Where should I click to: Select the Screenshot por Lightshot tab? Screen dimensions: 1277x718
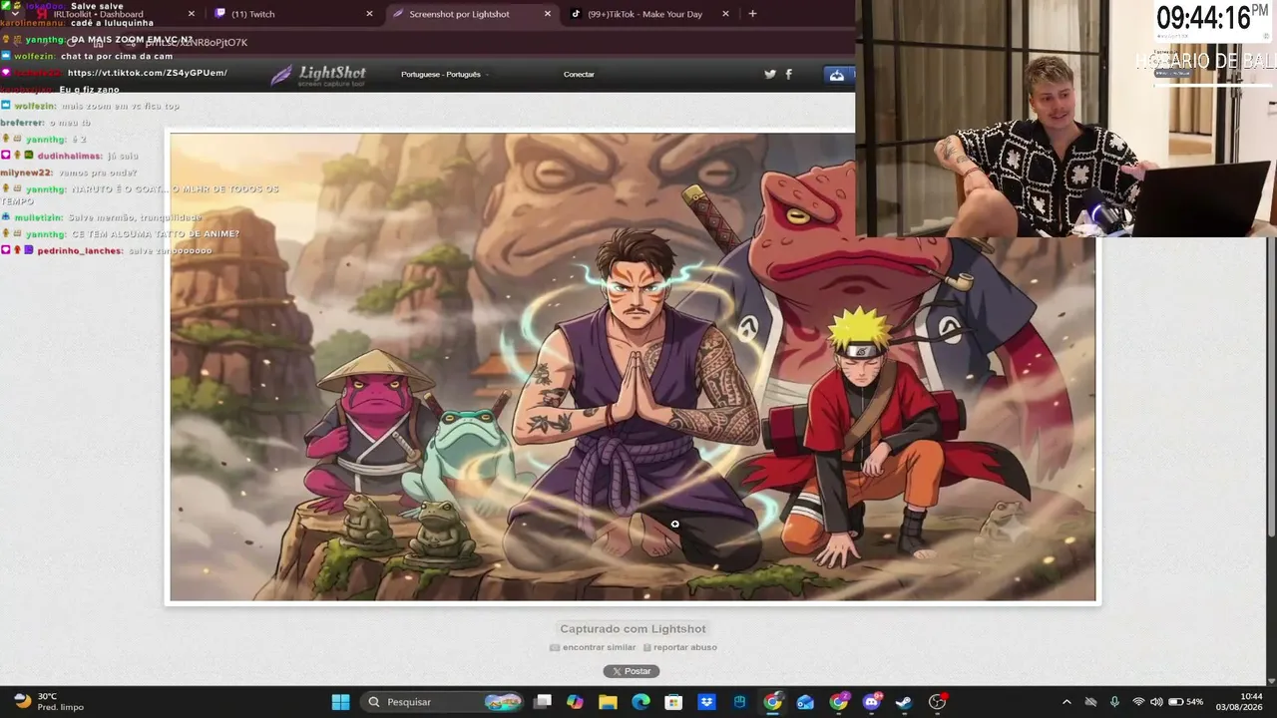471,14
